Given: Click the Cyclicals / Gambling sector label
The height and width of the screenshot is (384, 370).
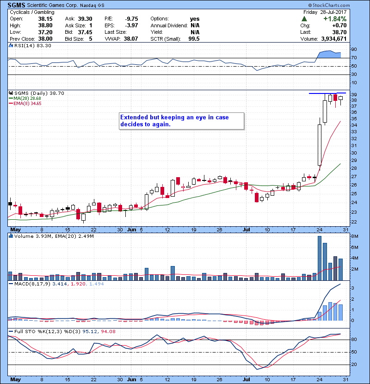Looking at the screenshot, I should [x=32, y=12].
